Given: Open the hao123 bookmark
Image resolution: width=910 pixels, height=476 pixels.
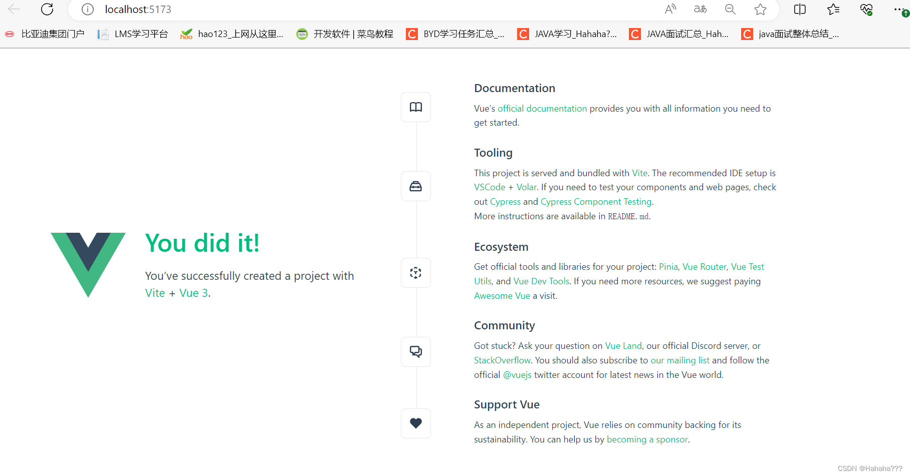Looking at the screenshot, I should click(232, 34).
